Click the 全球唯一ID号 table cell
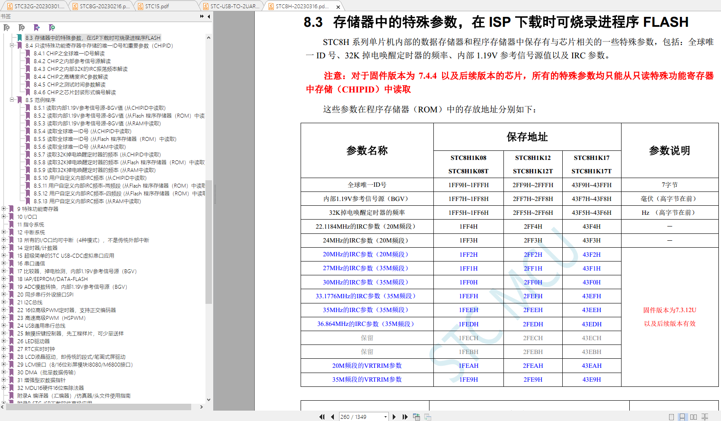This screenshot has width=721, height=421. tap(367, 185)
